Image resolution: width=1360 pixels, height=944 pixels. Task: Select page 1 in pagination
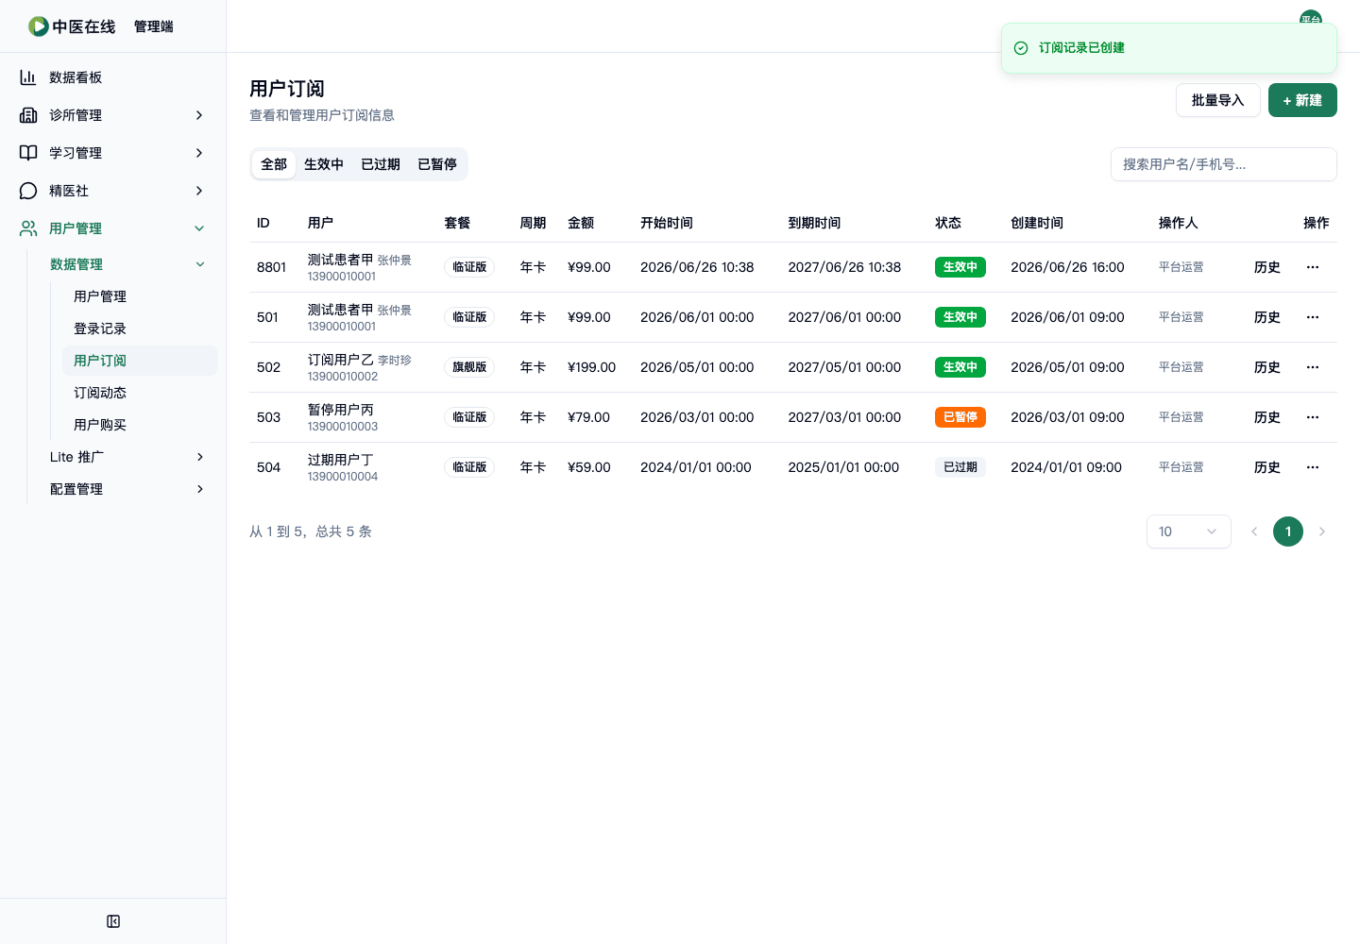click(x=1288, y=531)
